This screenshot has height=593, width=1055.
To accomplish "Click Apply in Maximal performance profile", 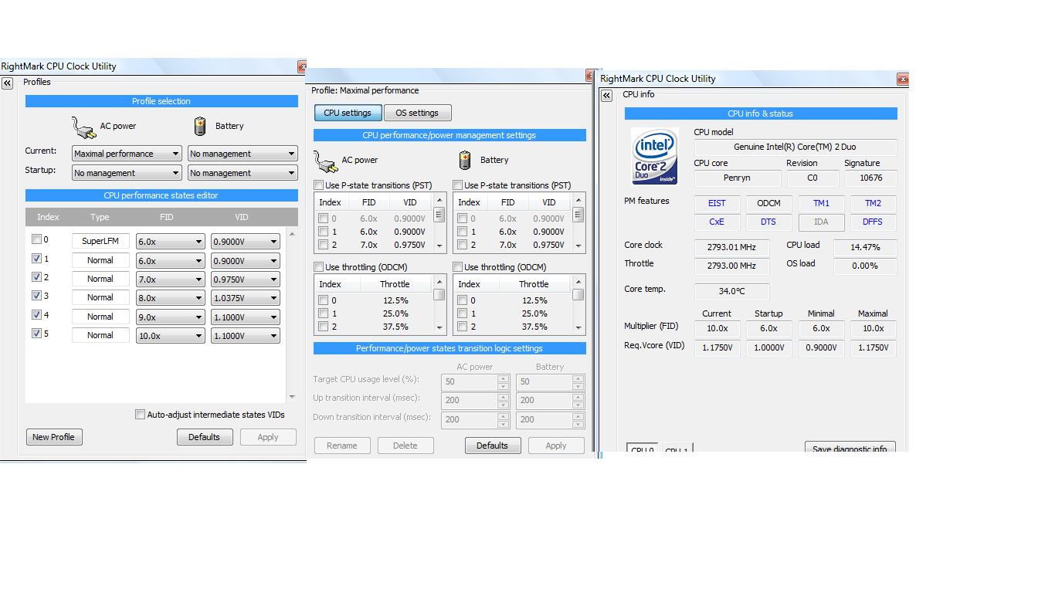I will [x=556, y=446].
